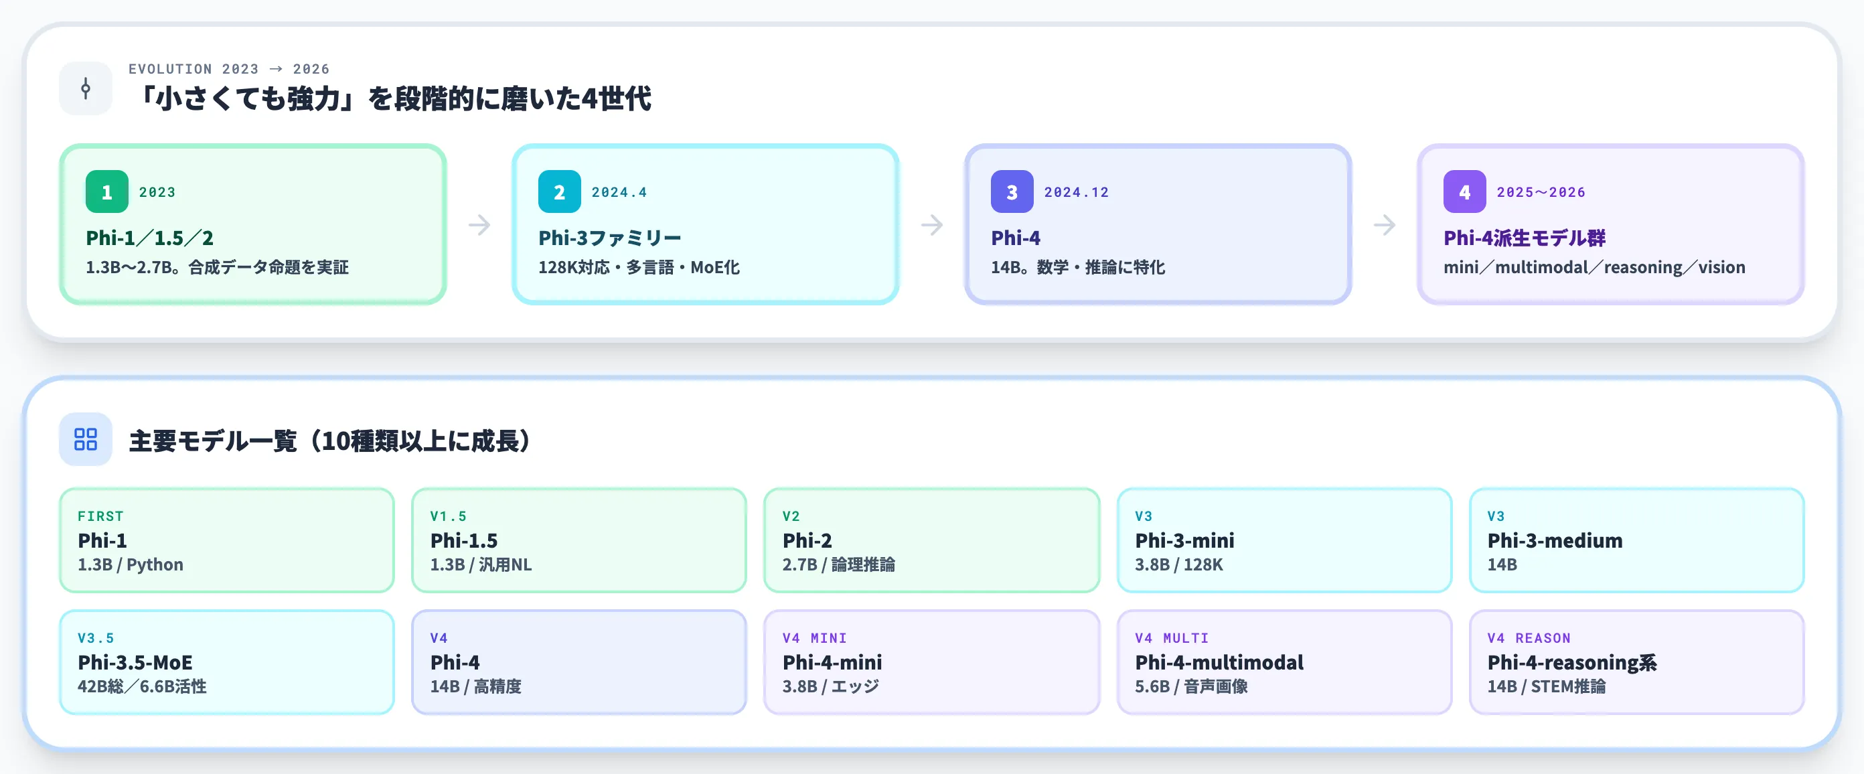
Task: Click the text 3.8B / エッジ
Action: (x=830, y=686)
